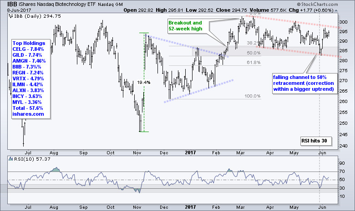
Task: Click the 'INCY - 3.63%' holding
Action: 27,96
